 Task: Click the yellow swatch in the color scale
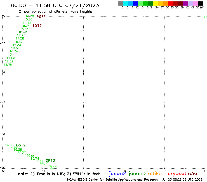coord(156,3)
